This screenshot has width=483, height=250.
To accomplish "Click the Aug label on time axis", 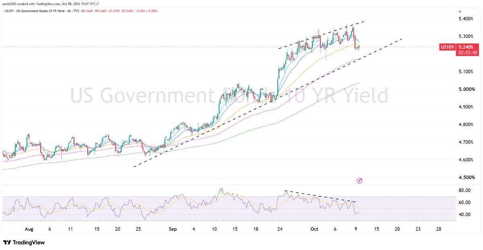I will tap(29, 229).
